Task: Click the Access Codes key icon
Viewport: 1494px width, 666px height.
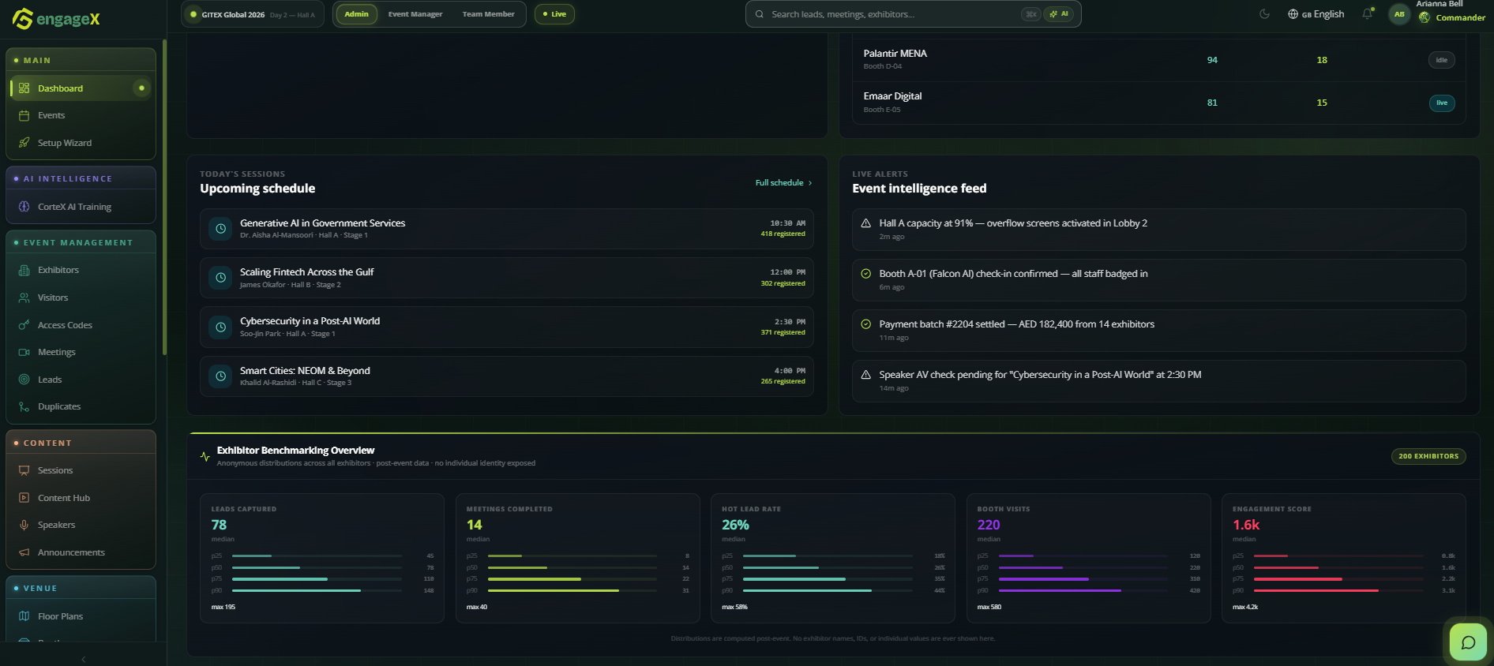Action: point(24,325)
